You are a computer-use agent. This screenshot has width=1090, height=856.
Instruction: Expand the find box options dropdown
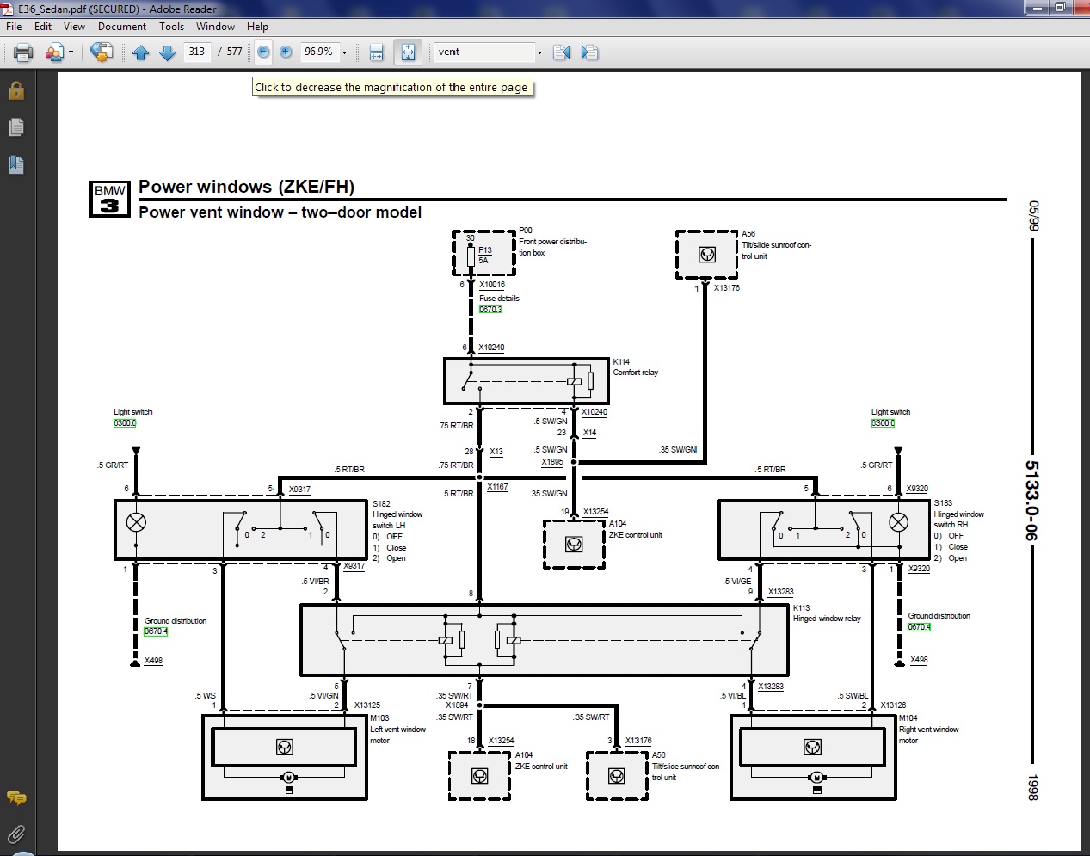539,52
